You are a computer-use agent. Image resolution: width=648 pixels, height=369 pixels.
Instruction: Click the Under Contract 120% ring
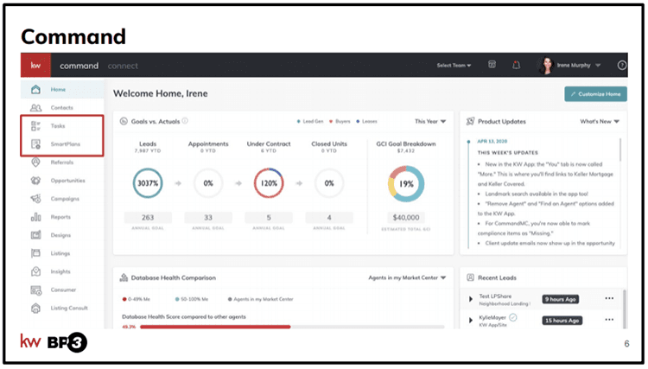pyautogui.click(x=269, y=183)
